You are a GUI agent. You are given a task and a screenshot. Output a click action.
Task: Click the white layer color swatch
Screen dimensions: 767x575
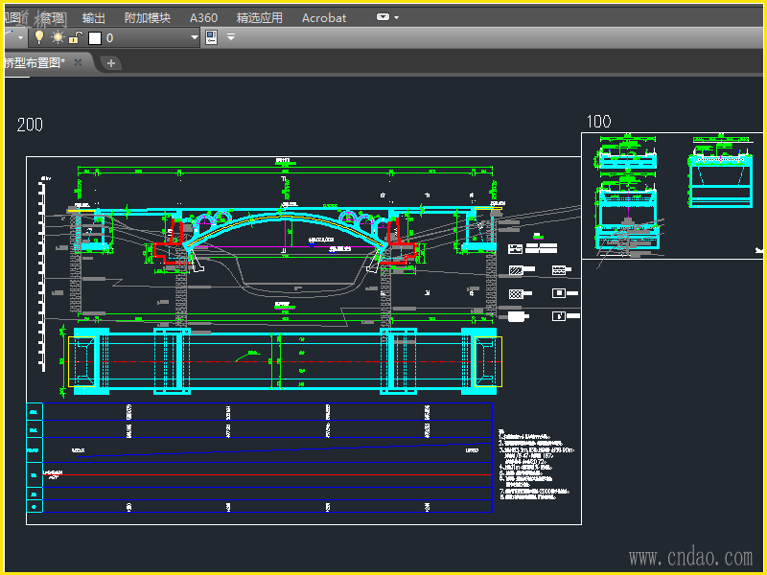click(94, 37)
